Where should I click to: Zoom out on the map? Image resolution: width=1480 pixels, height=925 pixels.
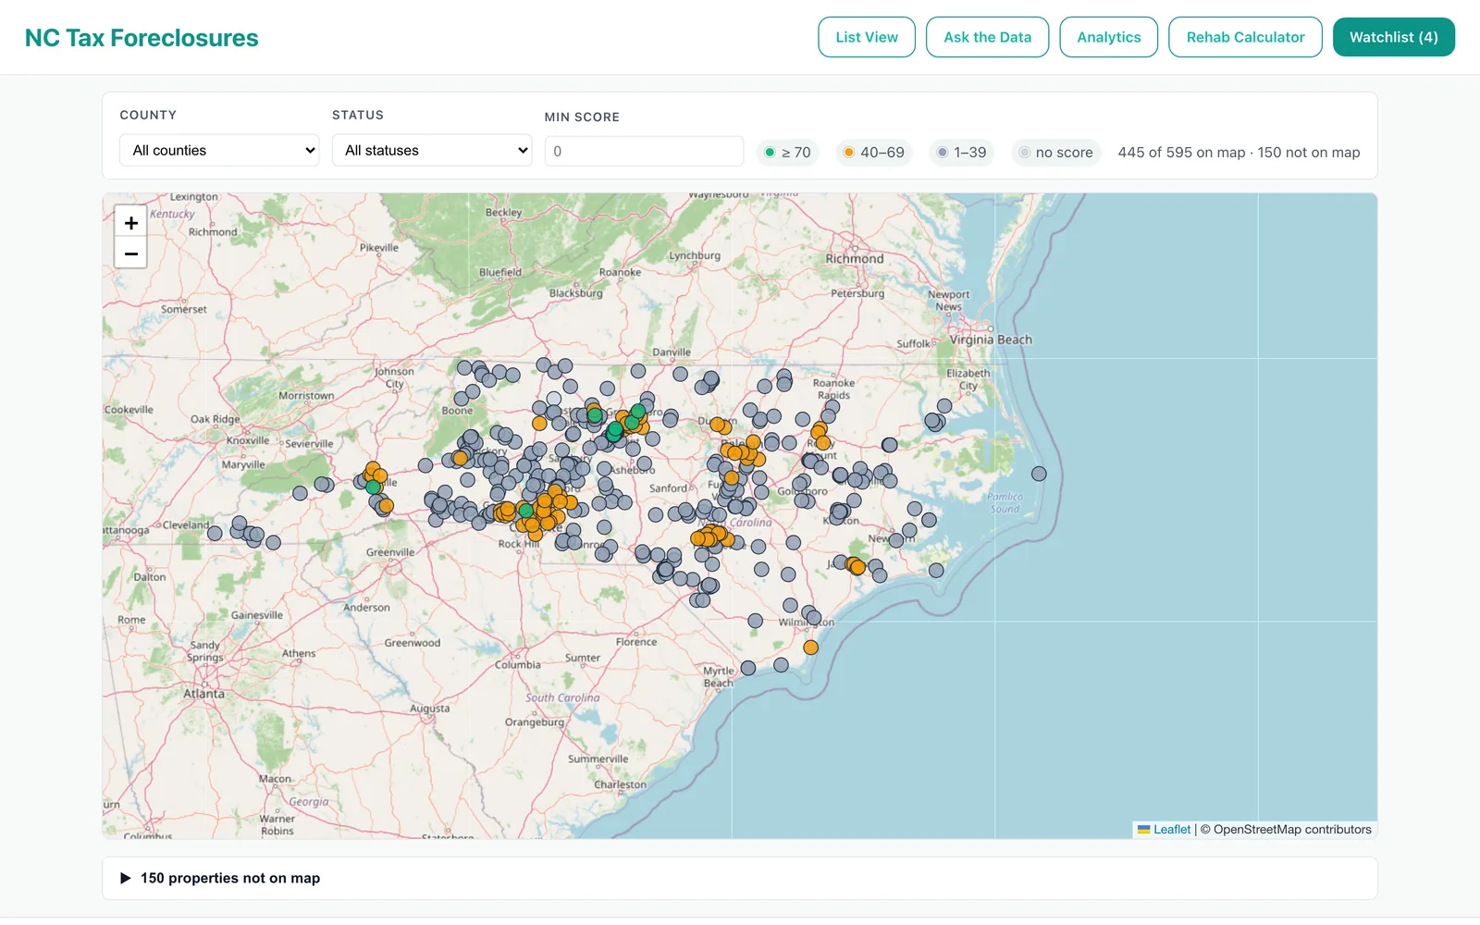click(130, 253)
